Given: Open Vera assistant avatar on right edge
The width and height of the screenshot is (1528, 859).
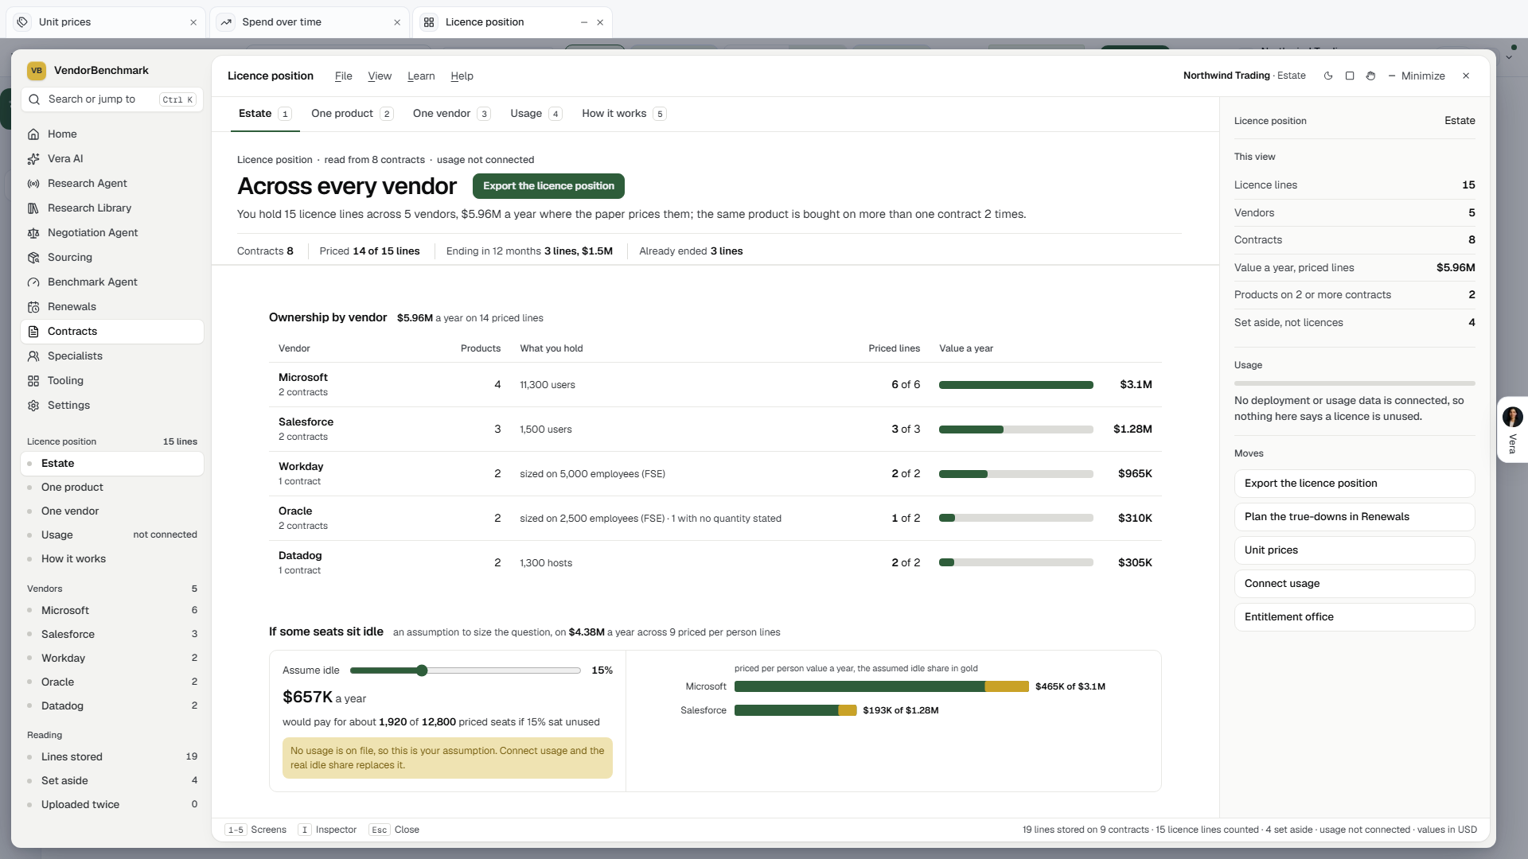Looking at the screenshot, I should click(x=1513, y=417).
